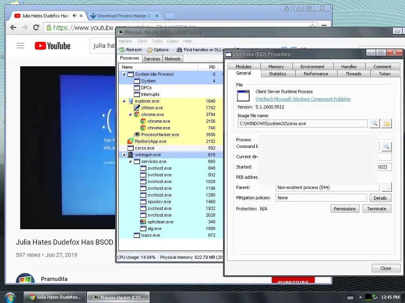Switch to Services tab

pos(152,58)
